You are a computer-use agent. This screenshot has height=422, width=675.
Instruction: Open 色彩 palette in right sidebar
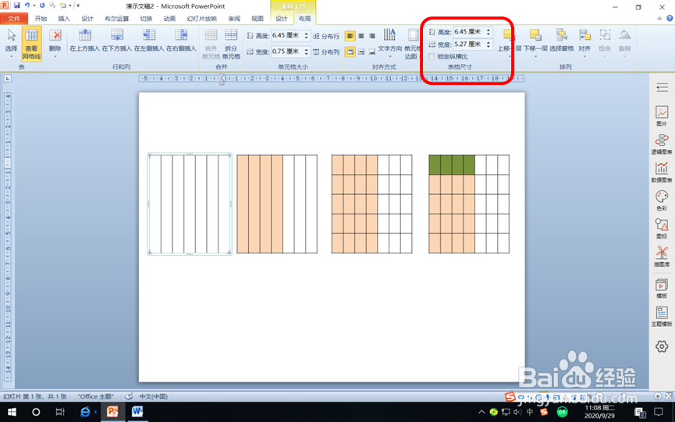point(662,200)
